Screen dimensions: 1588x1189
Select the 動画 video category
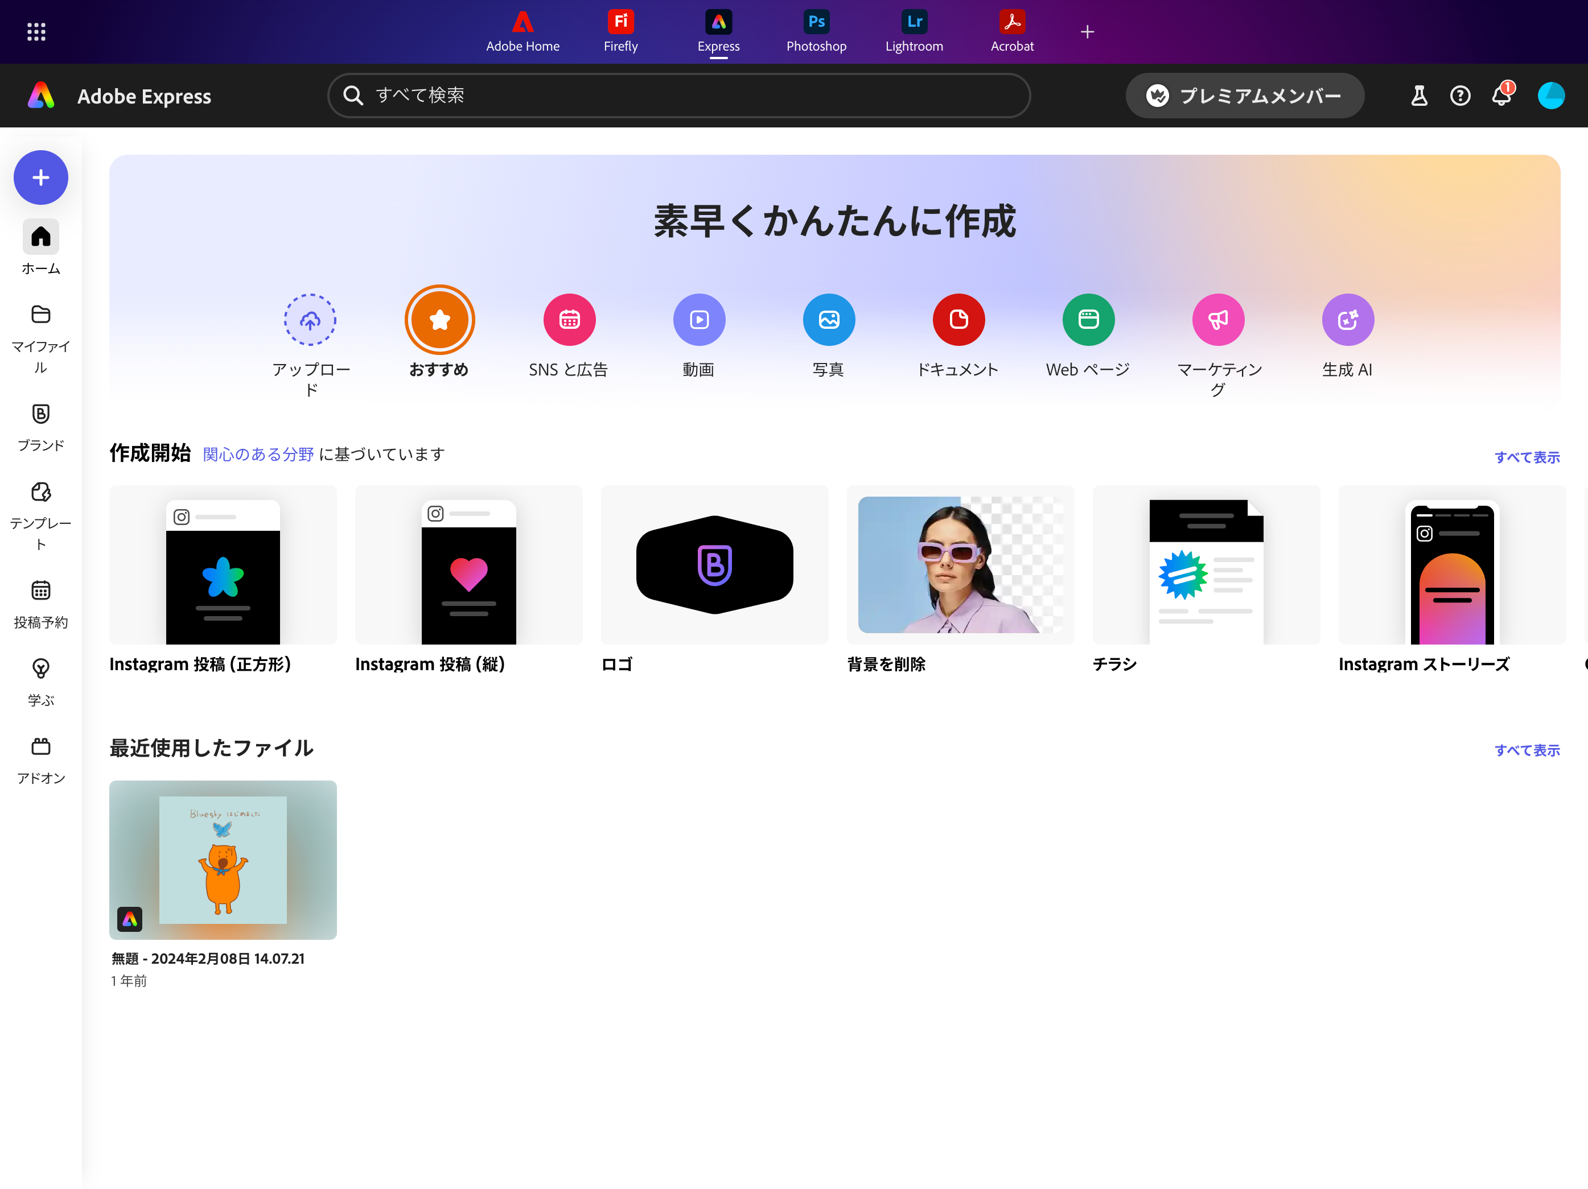pyautogui.click(x=700, y=319)
